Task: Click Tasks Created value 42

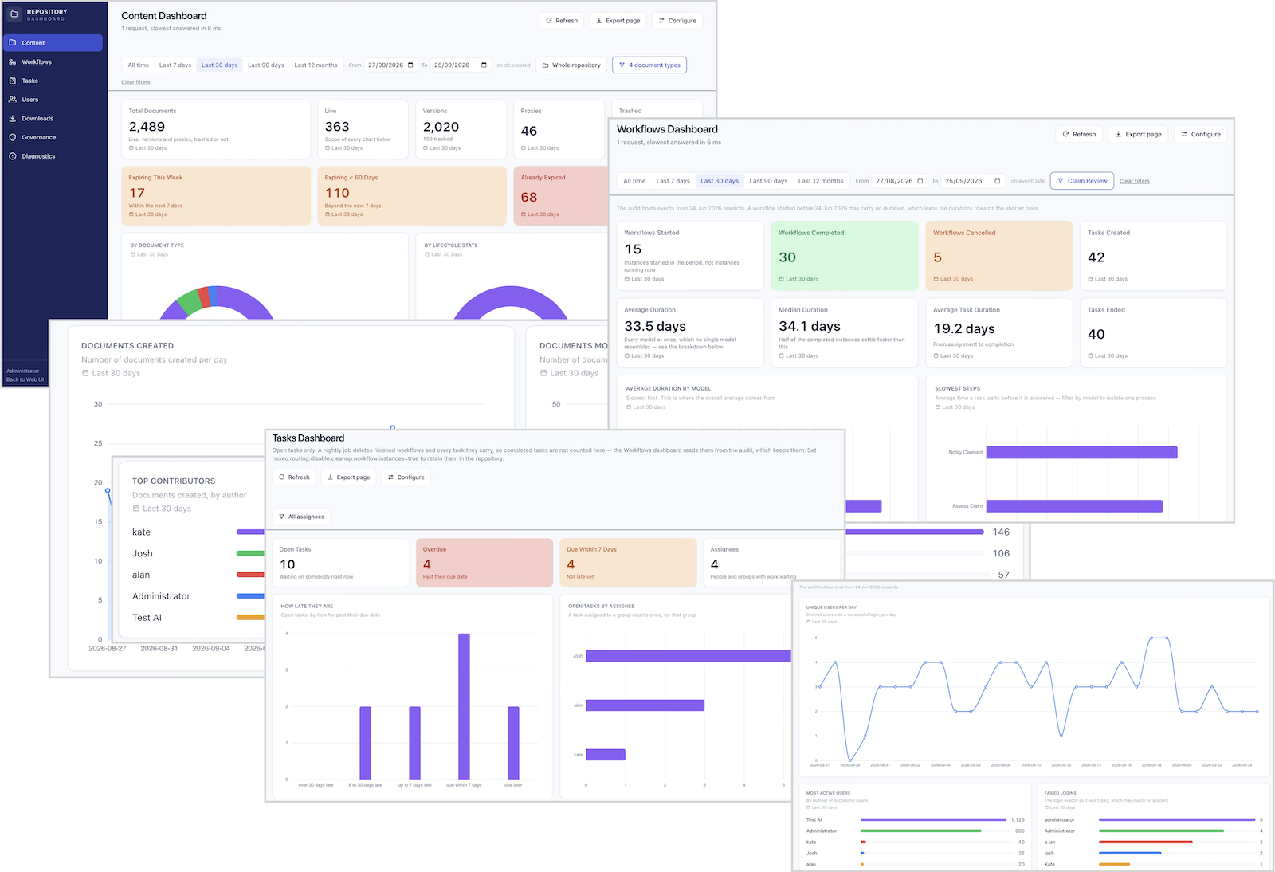Action: click(x=1096, y=257)
